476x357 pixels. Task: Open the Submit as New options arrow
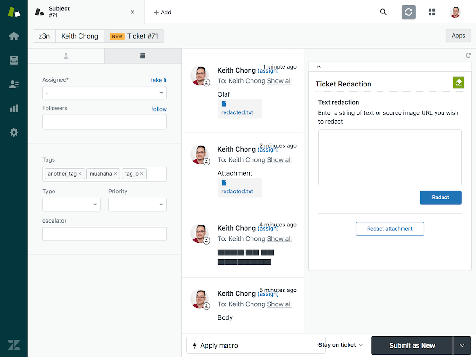(x=462, y=345)
